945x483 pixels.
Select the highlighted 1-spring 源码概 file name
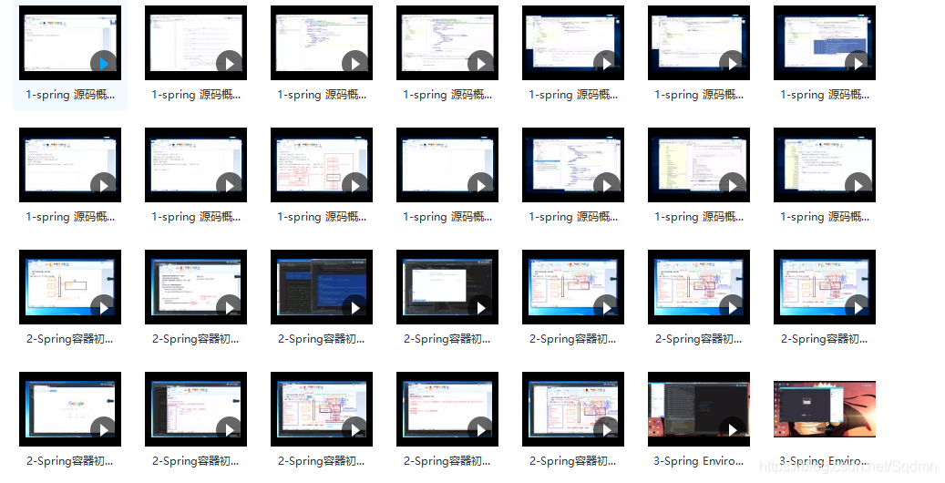[x=70, y=95]
